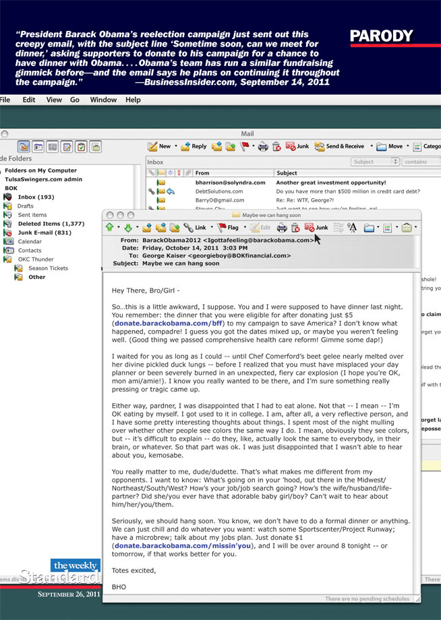Select the Junk E-mail (831) folder

(43, 232)
